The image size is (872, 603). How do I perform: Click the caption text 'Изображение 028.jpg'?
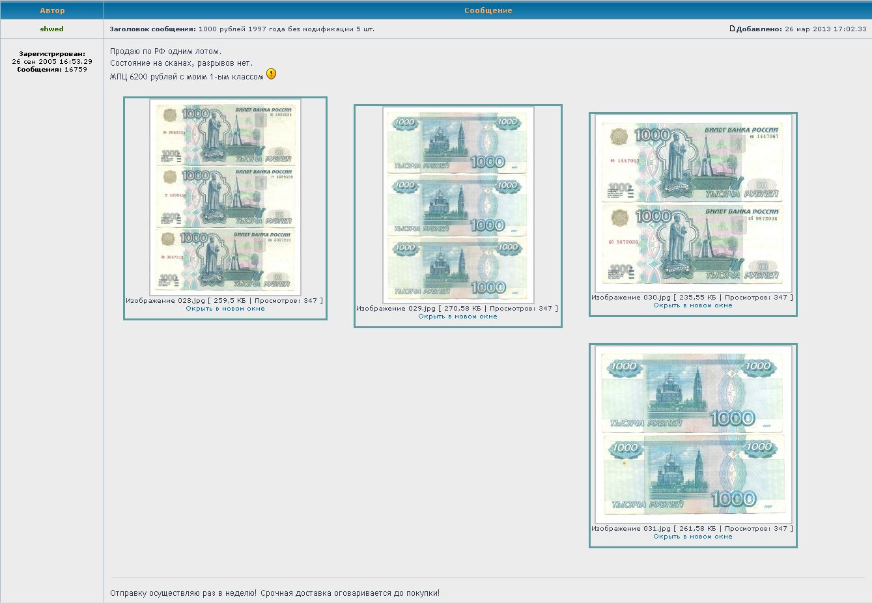tap(165, 301)
